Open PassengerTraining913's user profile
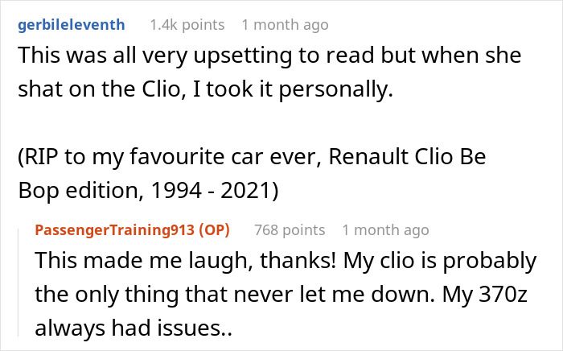563x351 pixels. (x=114, y=230)
